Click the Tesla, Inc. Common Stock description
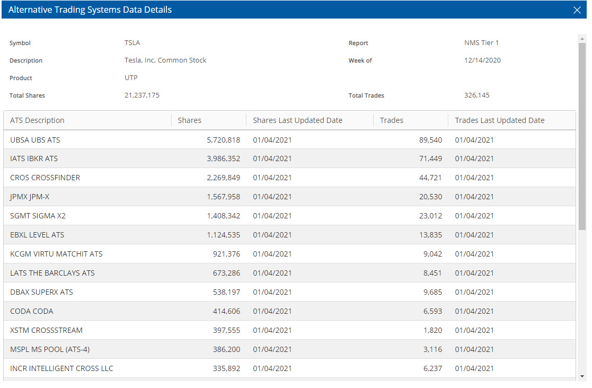The image size is (592, 388). [x=165, y=60]
